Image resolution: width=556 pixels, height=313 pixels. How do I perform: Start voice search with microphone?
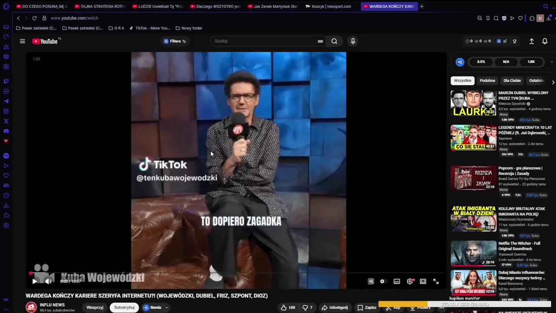point(353,41)
